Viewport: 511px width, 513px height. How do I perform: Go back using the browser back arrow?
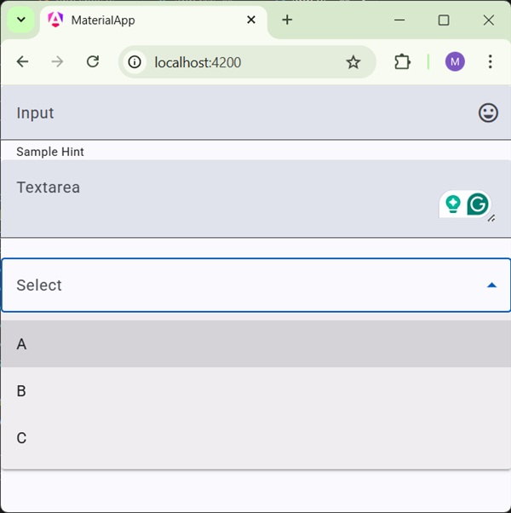[23, 62]
